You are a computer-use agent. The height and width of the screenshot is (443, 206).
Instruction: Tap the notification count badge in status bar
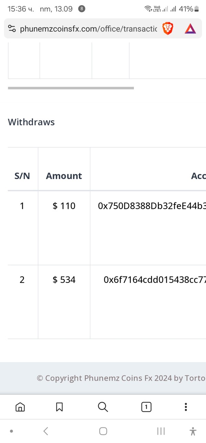tap(82, 9)
